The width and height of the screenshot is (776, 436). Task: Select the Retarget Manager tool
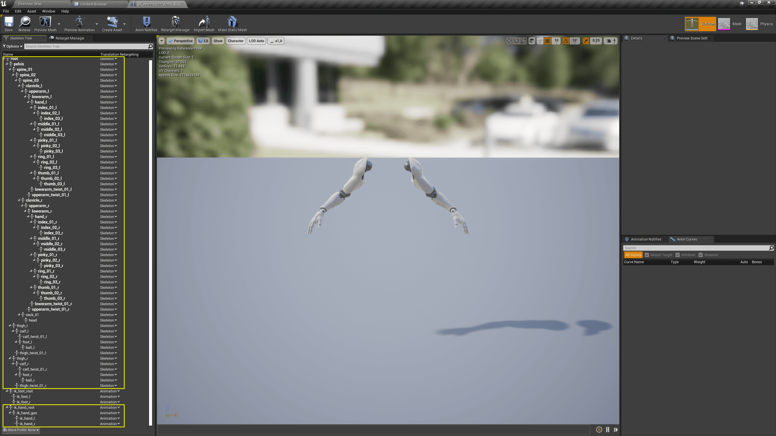(175, 23)
